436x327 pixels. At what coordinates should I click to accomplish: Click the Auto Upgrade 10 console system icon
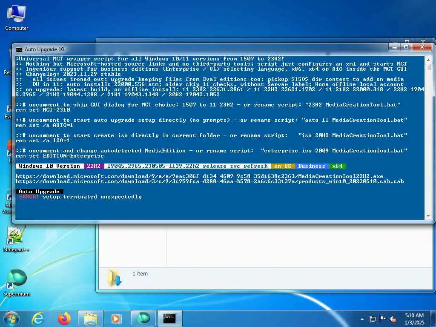click(19, 49)
